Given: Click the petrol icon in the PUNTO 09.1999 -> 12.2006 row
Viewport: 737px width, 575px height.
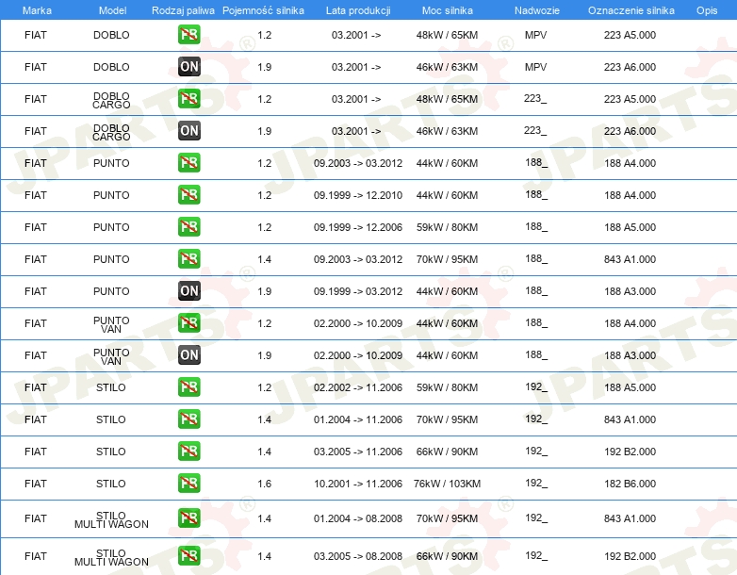Looking at the screenshot, I should pyautogui.click(x=188, y=226).
